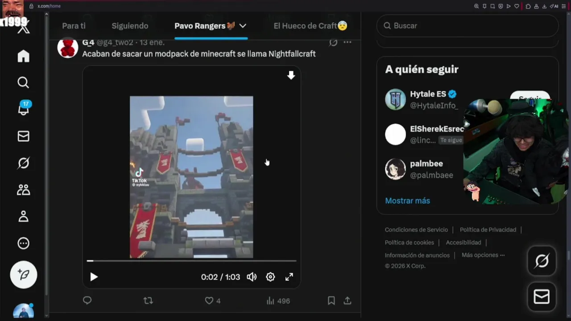Switch to Para ti tab

tap(74, 26)
